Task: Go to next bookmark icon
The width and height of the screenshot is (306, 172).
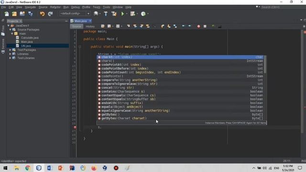Action: click(169, 26)
